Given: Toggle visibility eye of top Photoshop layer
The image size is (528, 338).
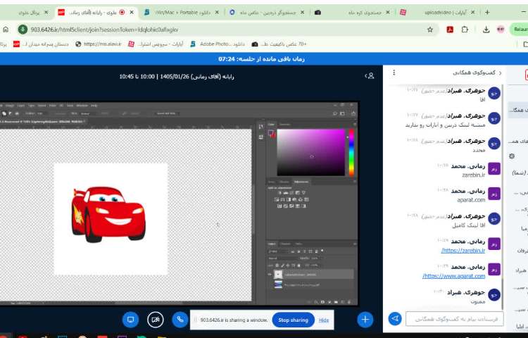Looking at the screenshot, I should click(270, 275).
